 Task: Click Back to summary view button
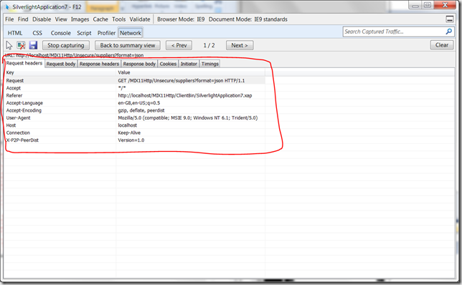pos(128,45)
